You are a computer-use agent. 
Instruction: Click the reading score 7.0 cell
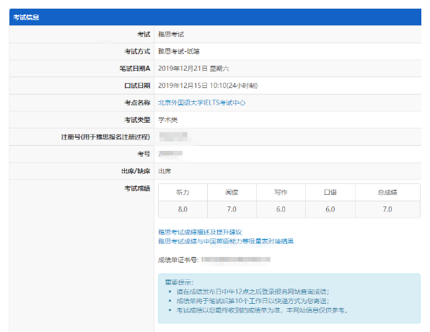[x=232, y=209]
